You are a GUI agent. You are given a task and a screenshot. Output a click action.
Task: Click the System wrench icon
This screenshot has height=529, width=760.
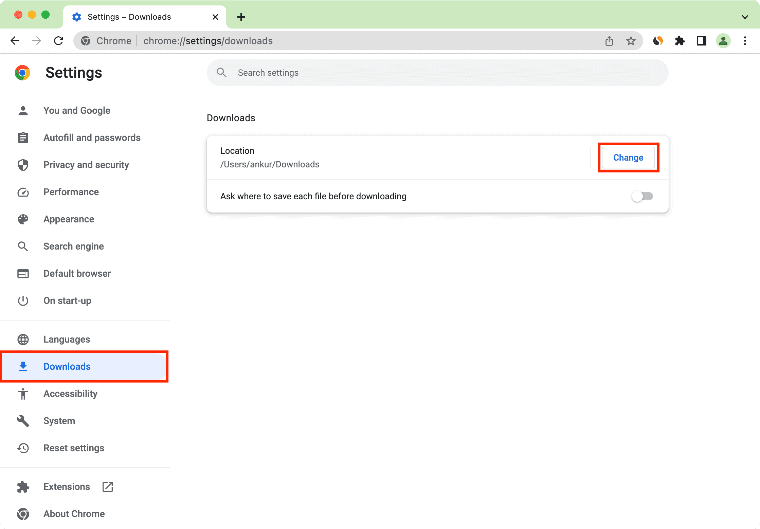(23, 421)
